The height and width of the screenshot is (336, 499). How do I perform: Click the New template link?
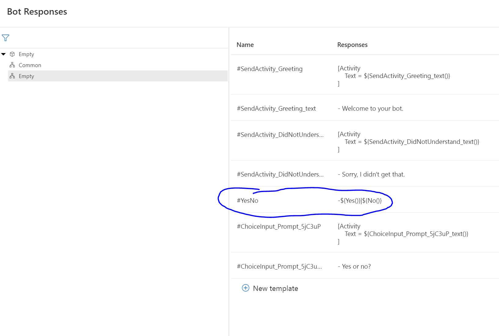pyautogui.click(x=275, y=288)
